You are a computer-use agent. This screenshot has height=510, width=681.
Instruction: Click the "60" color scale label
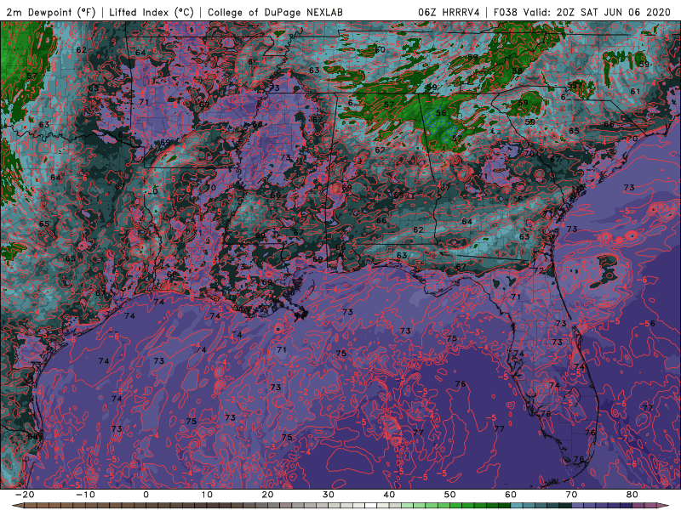(x=511, y=495)
